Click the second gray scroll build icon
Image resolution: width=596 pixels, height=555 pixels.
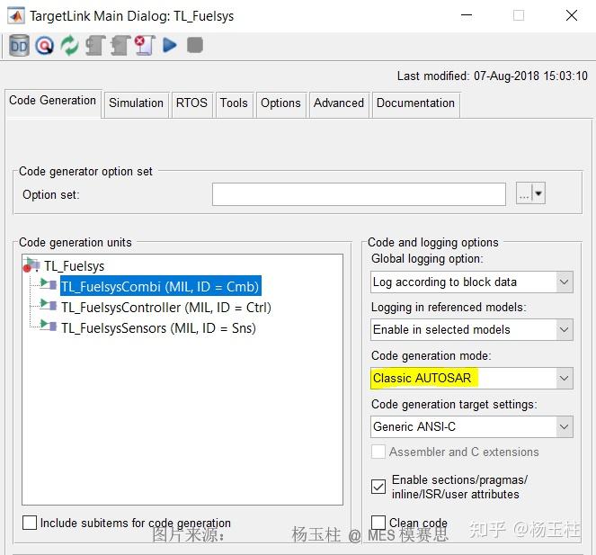(120, 46)
